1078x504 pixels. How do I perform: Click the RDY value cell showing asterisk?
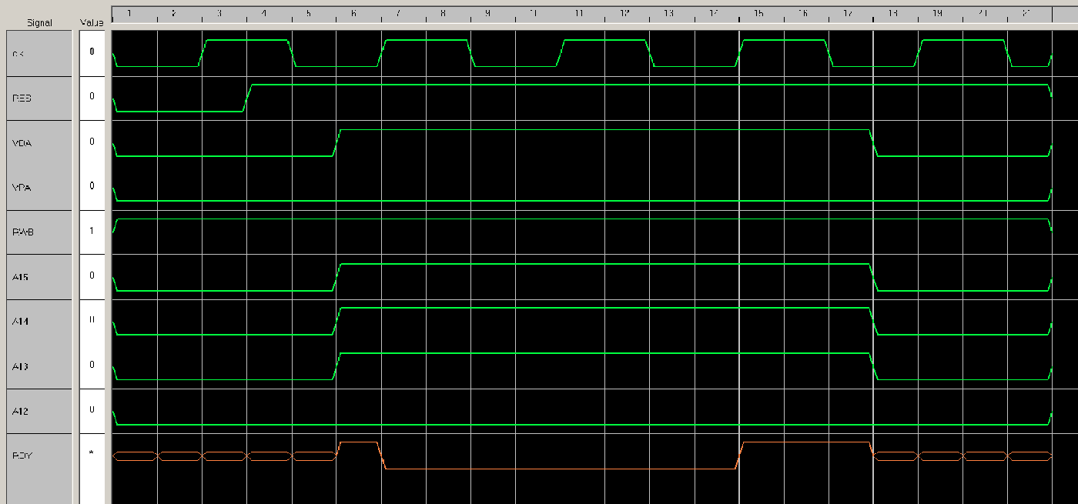click(x=92, y=453)
